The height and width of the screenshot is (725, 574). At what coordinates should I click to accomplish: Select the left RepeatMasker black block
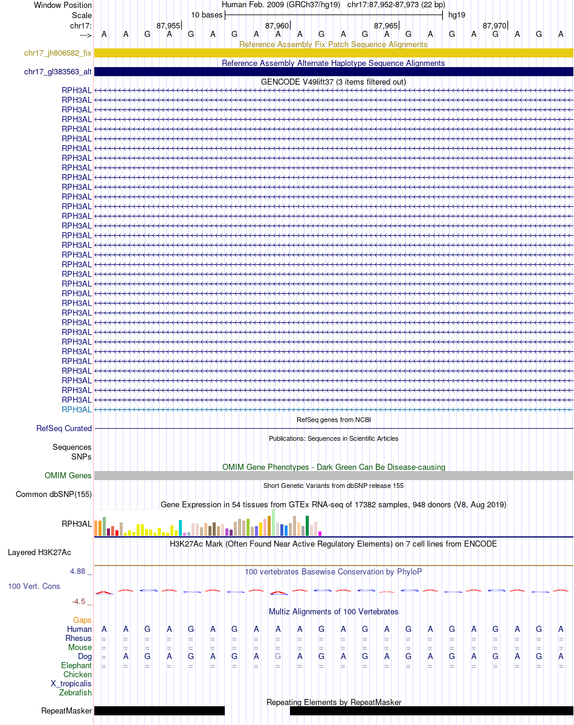click(160, 711)
